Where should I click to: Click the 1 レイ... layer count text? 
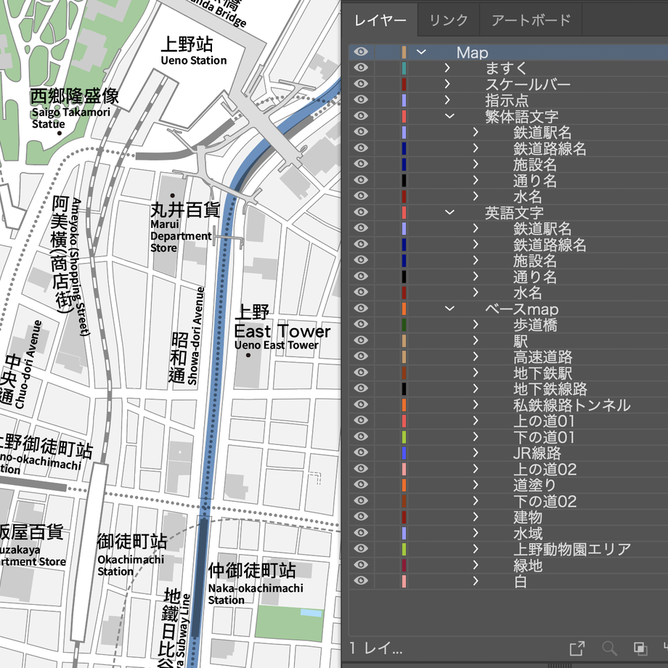(x=376, y=648)
